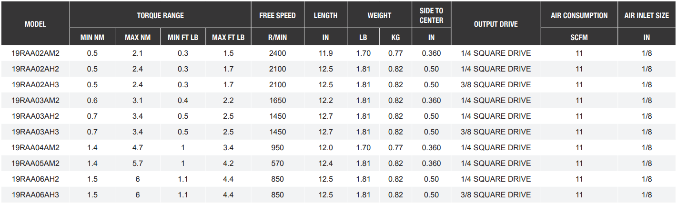
Task: Click the 570 r/min speed cell
Action: click(x=277, y=164)
